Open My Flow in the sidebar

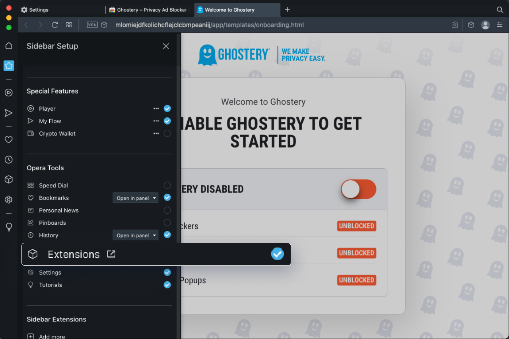click(x=9, y=113)
